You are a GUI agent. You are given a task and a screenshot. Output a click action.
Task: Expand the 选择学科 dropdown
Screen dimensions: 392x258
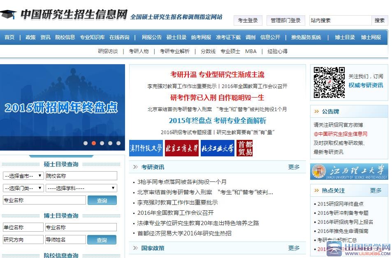[81, 188]
